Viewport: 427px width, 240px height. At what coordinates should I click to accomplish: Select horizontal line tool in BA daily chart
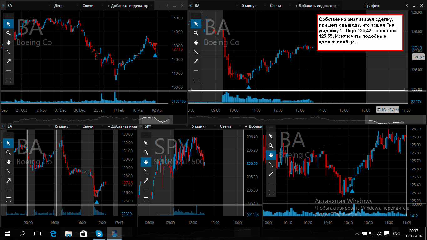pyautogui.click(x=8, y=71)
